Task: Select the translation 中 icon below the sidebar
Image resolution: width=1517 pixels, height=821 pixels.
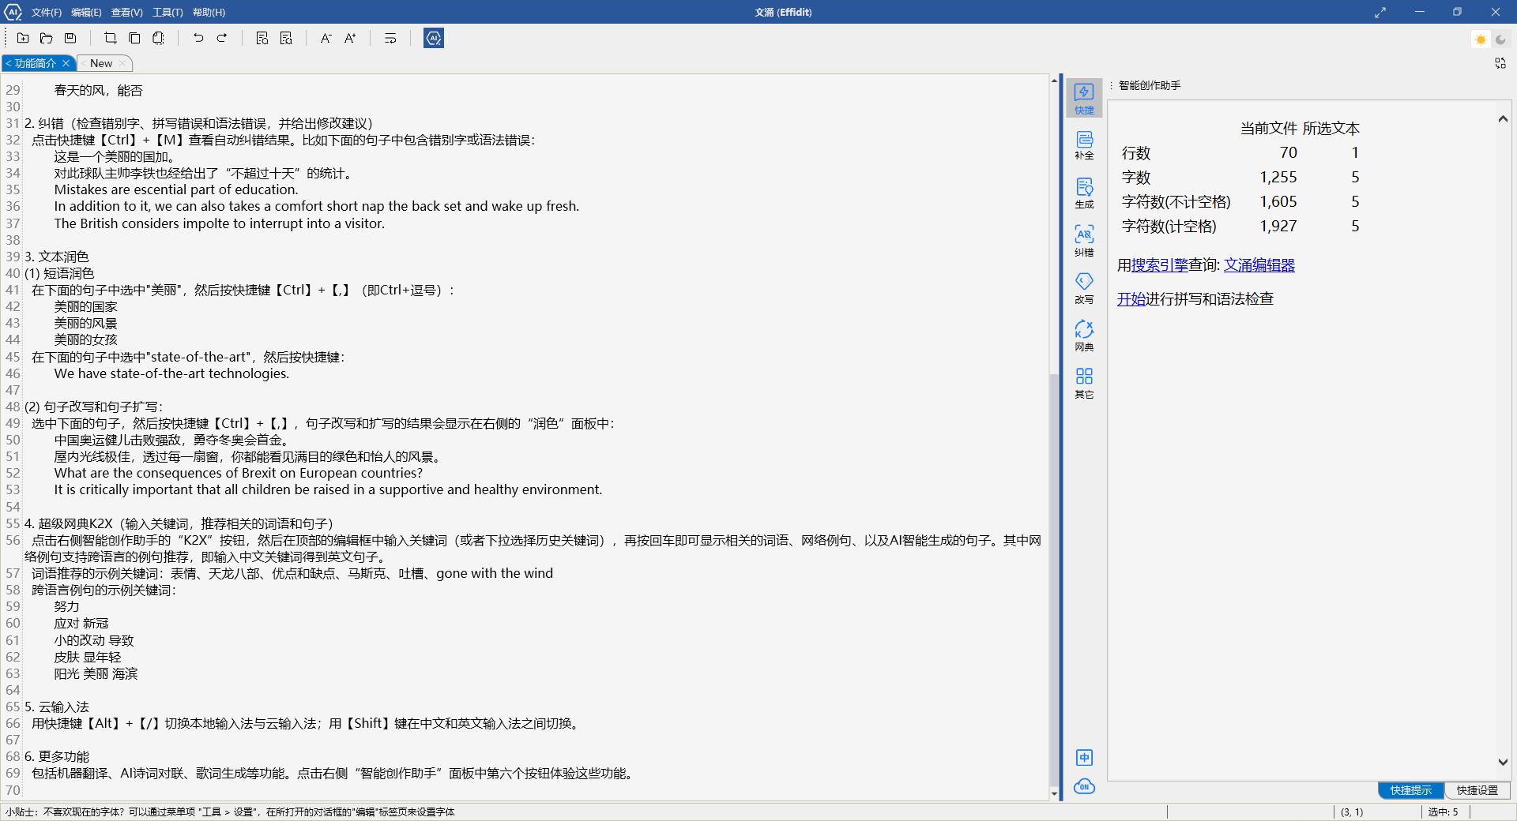Action: (1084, 757)
